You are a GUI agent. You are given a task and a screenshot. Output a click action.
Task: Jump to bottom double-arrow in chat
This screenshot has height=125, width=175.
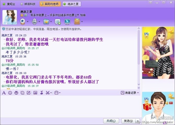(139, 88)
